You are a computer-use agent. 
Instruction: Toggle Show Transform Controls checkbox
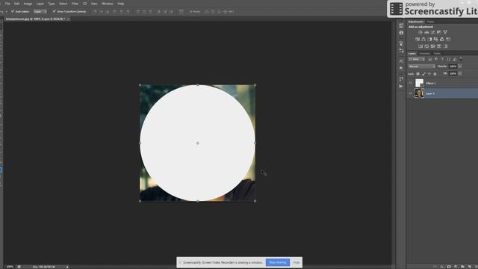click(55, 11)
